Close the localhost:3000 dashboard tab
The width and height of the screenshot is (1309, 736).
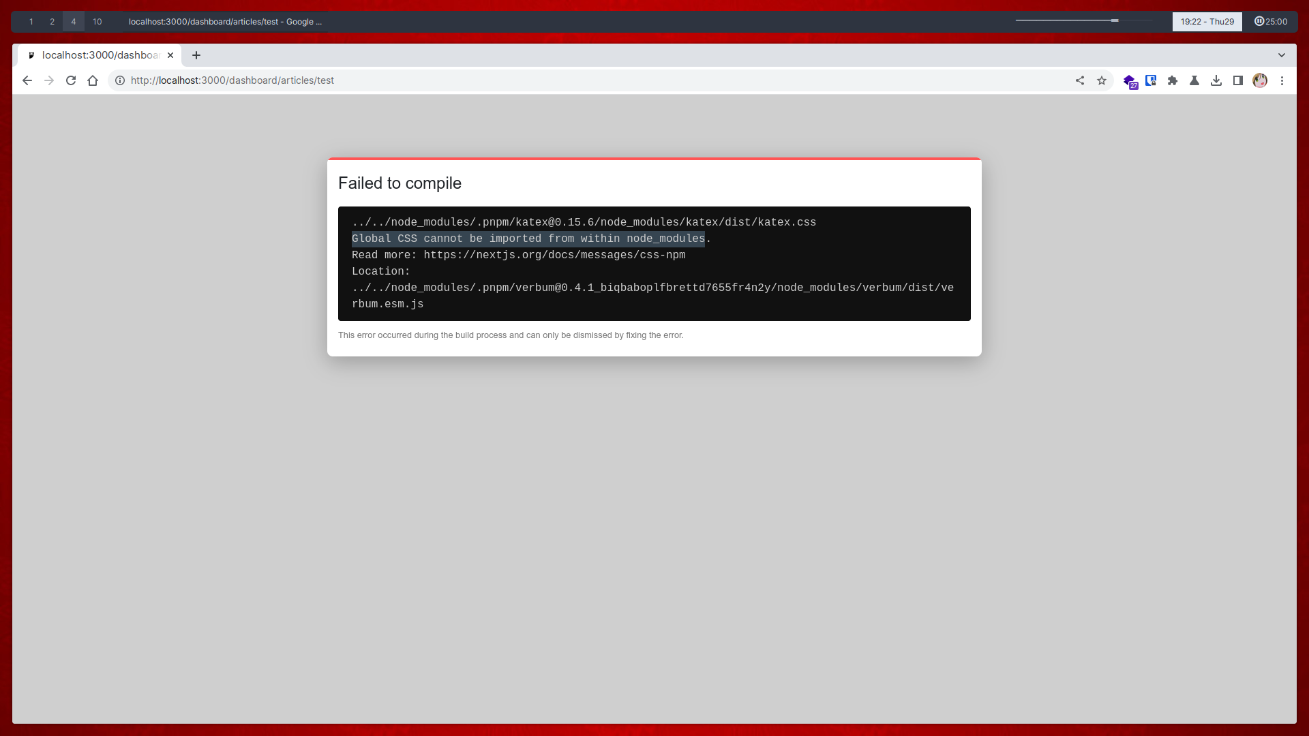point(170,55)
